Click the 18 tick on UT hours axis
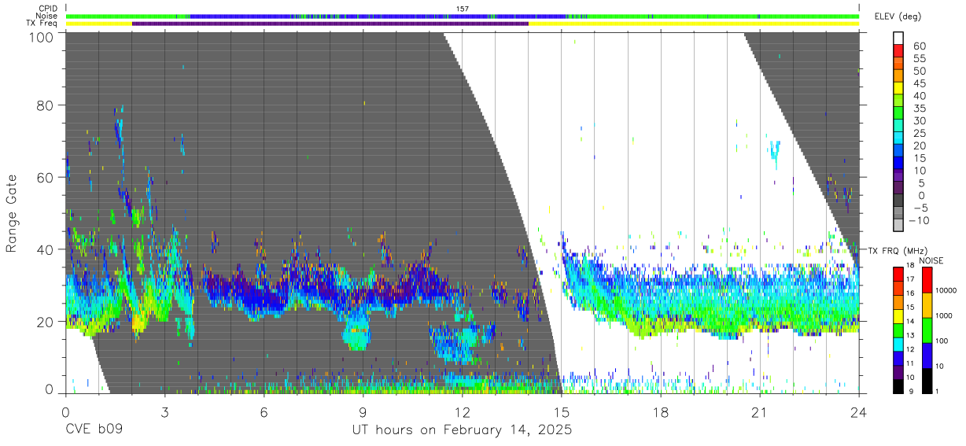 [x=661, y=411]
